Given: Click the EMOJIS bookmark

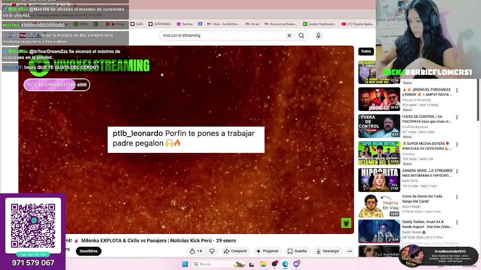Looking at the screenshot, I should [115, 24].
